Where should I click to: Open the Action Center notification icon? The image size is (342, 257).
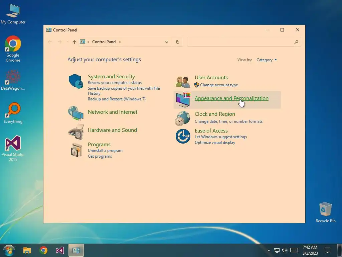[x=327, y=250]
